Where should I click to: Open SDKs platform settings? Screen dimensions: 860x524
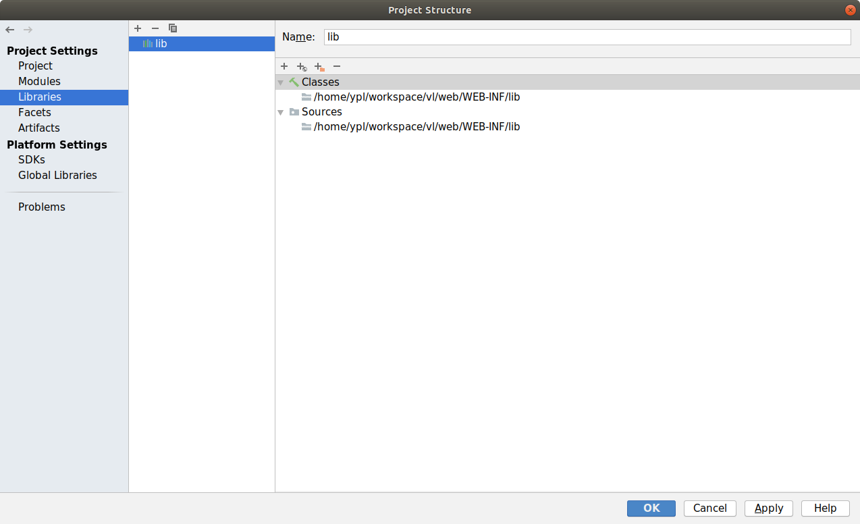pyautogui.click(x=32, y=159)
